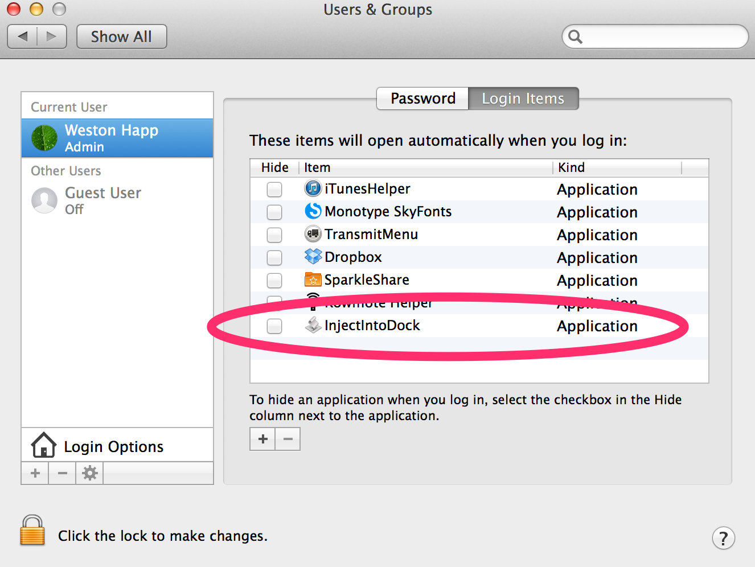755x567 pixels.
Task: Click the Dropbox app icon
Action: (x=313, y=256)
